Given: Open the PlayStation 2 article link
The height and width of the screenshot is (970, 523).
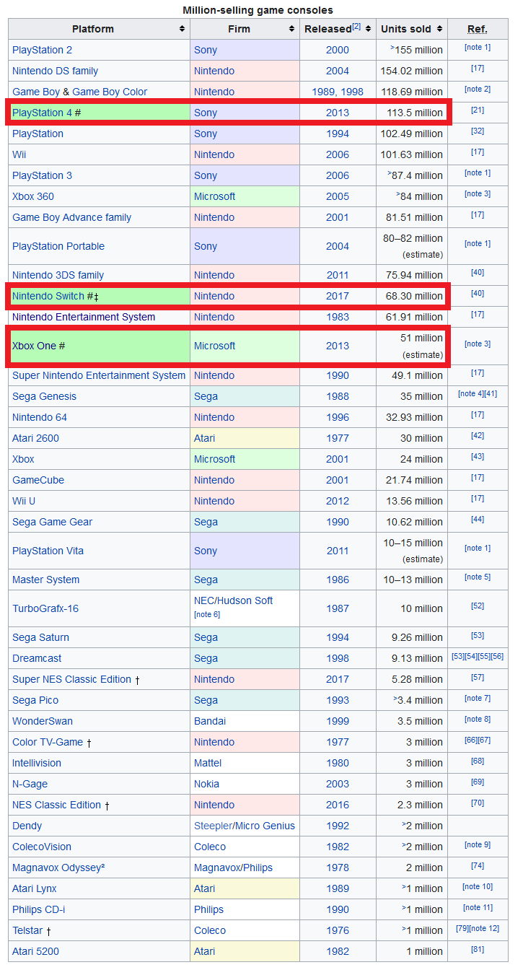Looking at the screenshot, I should click(42, 50).
